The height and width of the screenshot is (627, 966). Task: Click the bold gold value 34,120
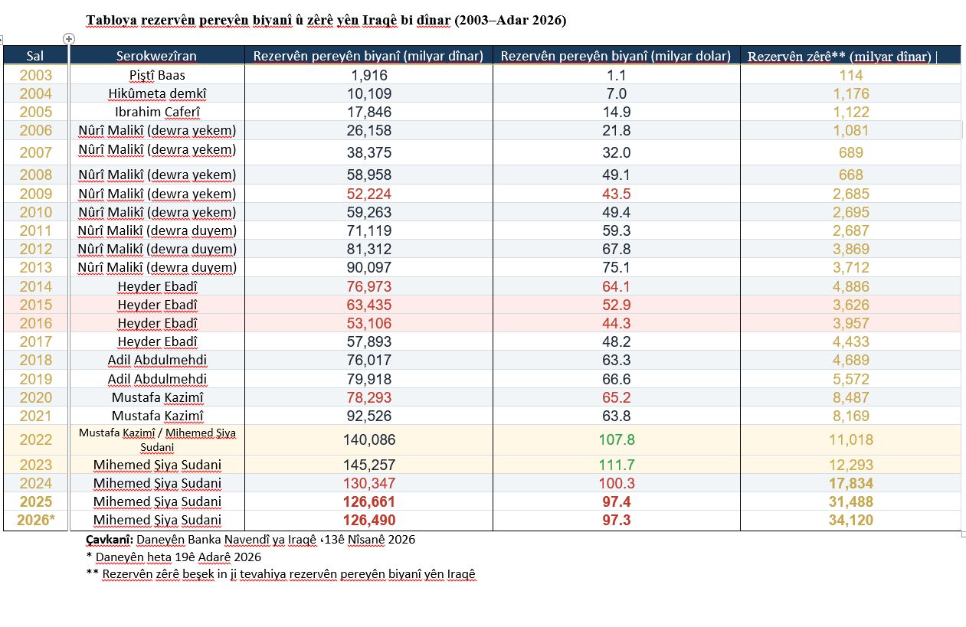850,521
